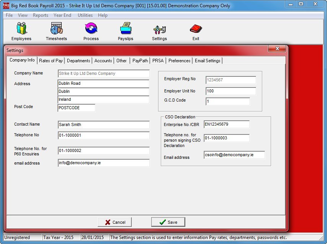This screenshot has height=244, width=327.
Task: Select the Employer Unit No field
Action: [x=231, y=91]
